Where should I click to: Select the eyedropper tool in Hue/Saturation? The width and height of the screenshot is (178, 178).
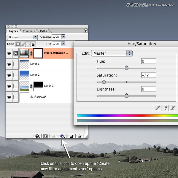[x=158, y=108]
